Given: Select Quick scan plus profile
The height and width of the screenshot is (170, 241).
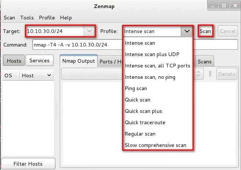Looking at the screenshot, I should pyautogui.click(x=158, y=111).
